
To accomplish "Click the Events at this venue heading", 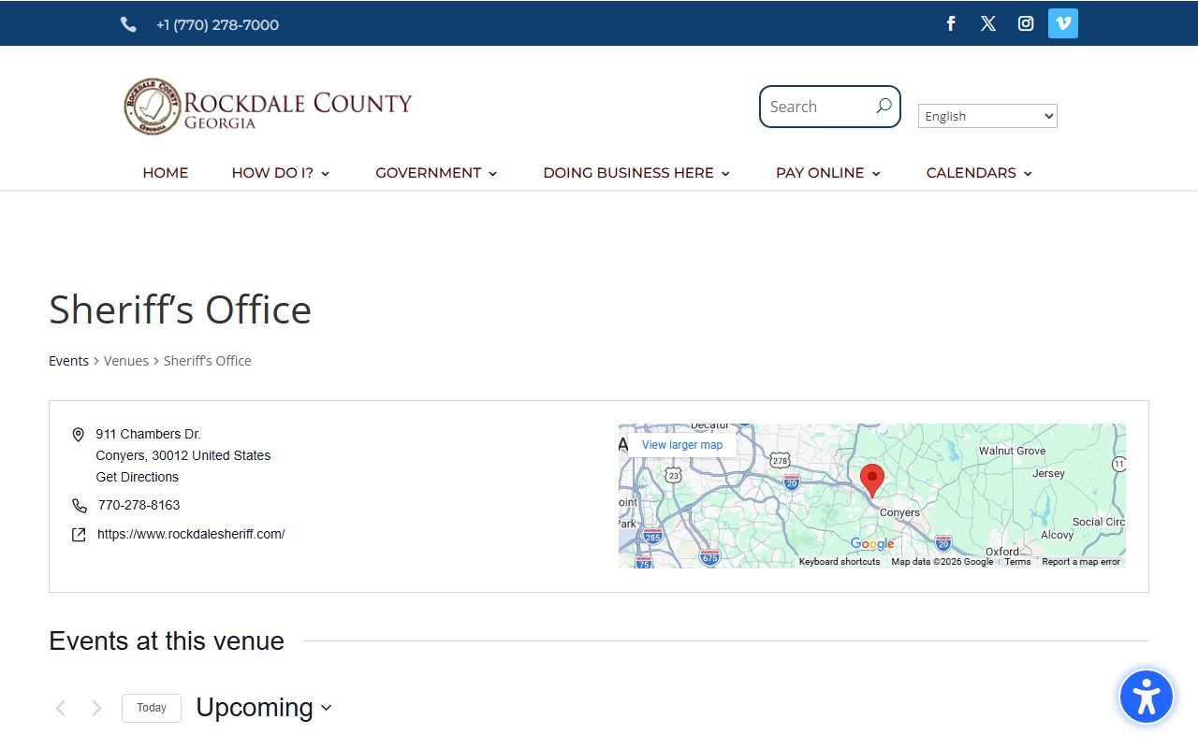I will [167, 641].
